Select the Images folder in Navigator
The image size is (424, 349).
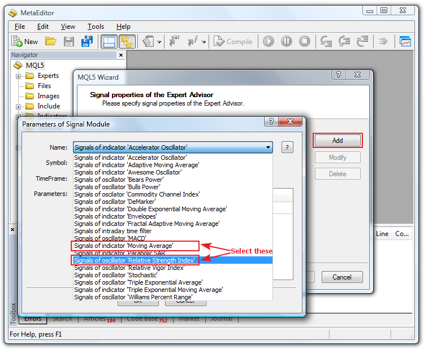tap(49, 96)
